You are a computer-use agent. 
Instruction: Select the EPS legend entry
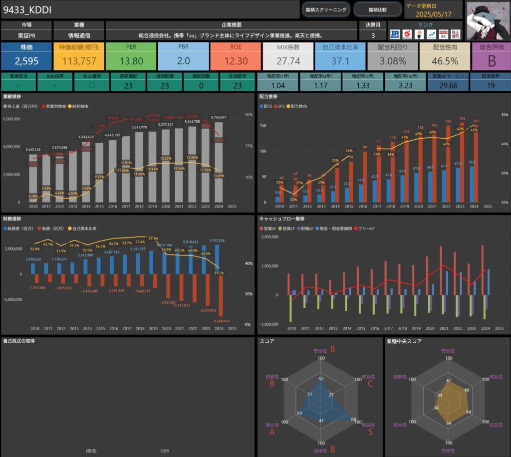point(279,106)
